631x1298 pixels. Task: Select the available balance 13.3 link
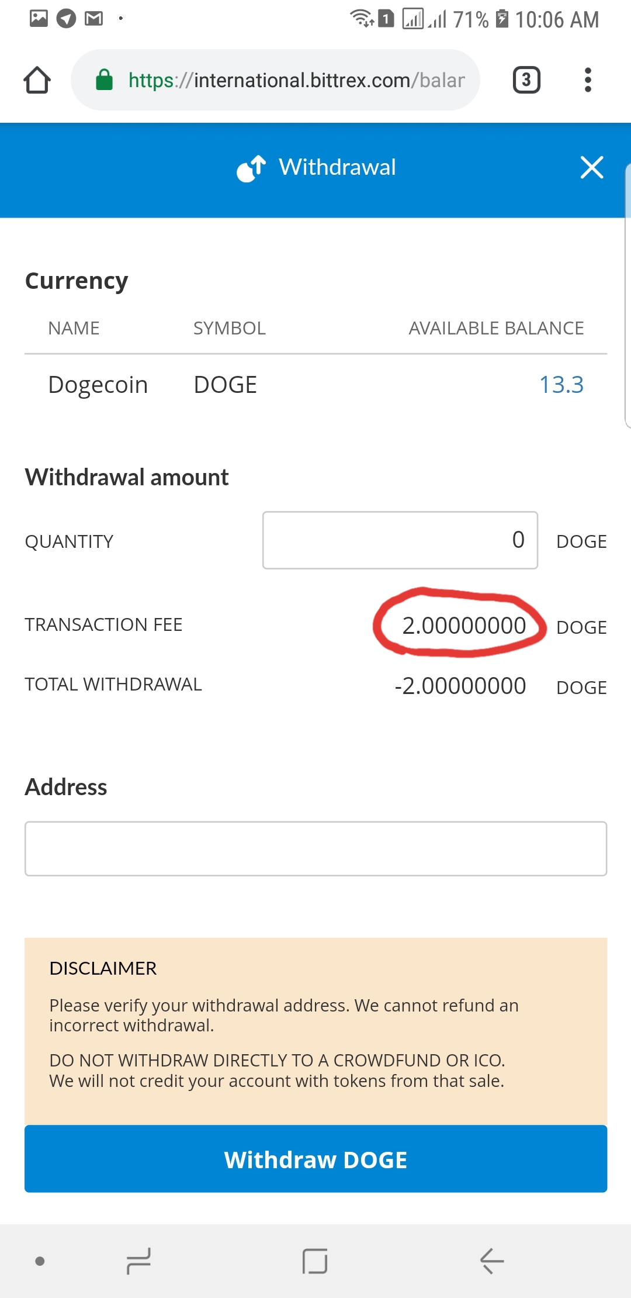tap(561, 385)
